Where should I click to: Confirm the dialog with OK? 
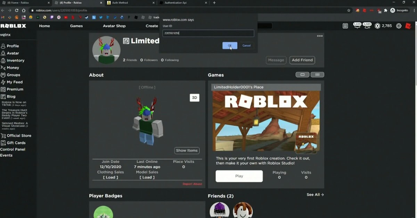point(230,46)
